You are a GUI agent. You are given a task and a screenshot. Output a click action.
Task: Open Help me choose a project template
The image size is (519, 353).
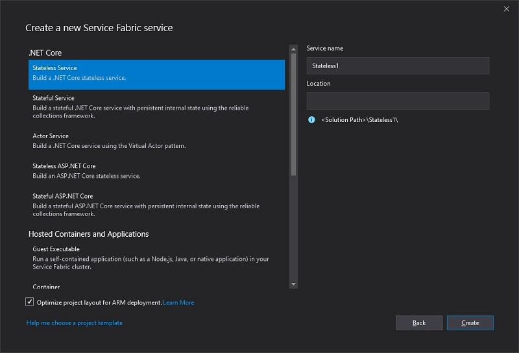click(75, 323)
